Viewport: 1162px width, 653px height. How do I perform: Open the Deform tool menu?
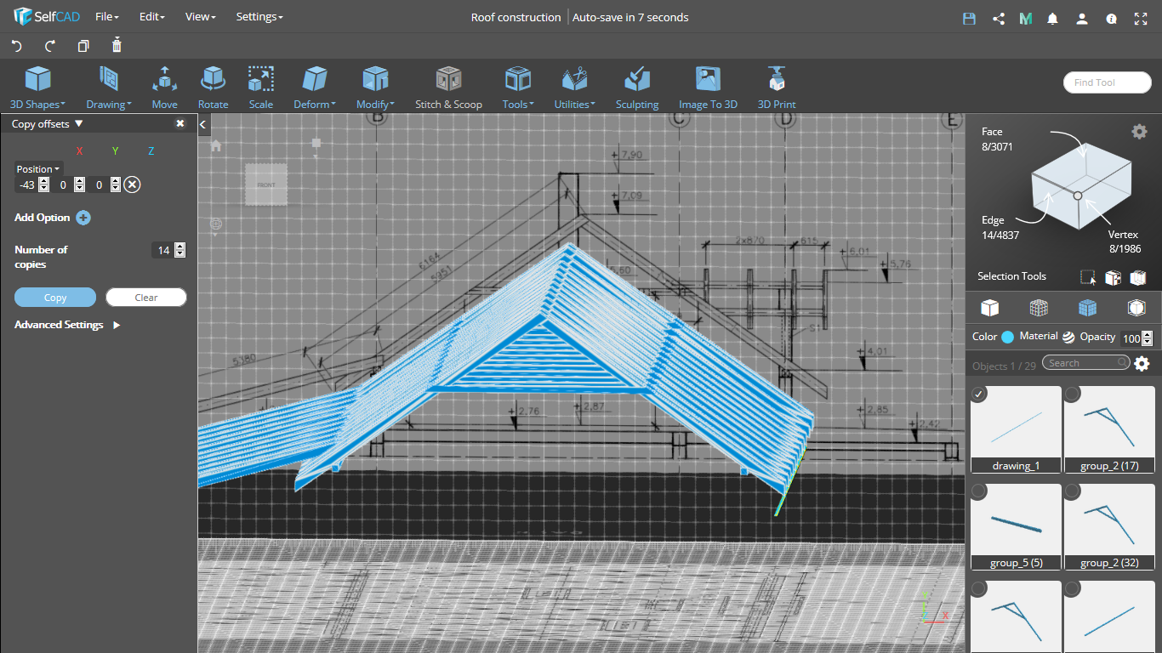coord(315,88)
